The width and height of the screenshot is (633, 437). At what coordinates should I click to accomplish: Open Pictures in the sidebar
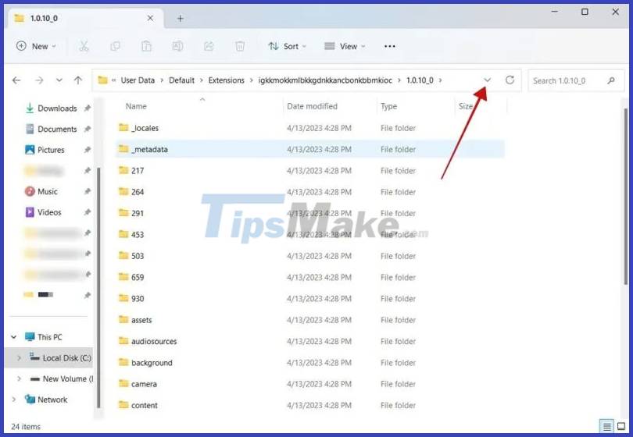45,150
